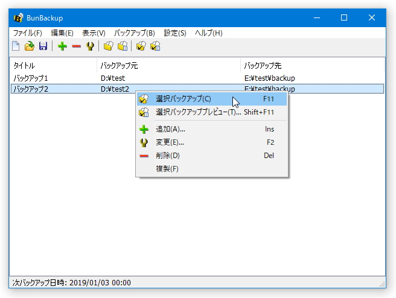Open the 設定(S) menu
This screenshot has height=298, width=396.
pos(175,33)
